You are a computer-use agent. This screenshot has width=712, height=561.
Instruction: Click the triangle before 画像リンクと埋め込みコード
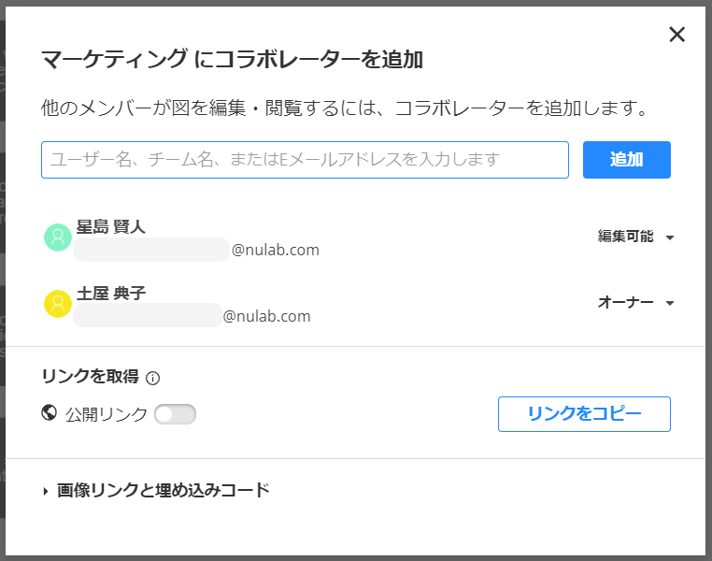pos(46,491)
